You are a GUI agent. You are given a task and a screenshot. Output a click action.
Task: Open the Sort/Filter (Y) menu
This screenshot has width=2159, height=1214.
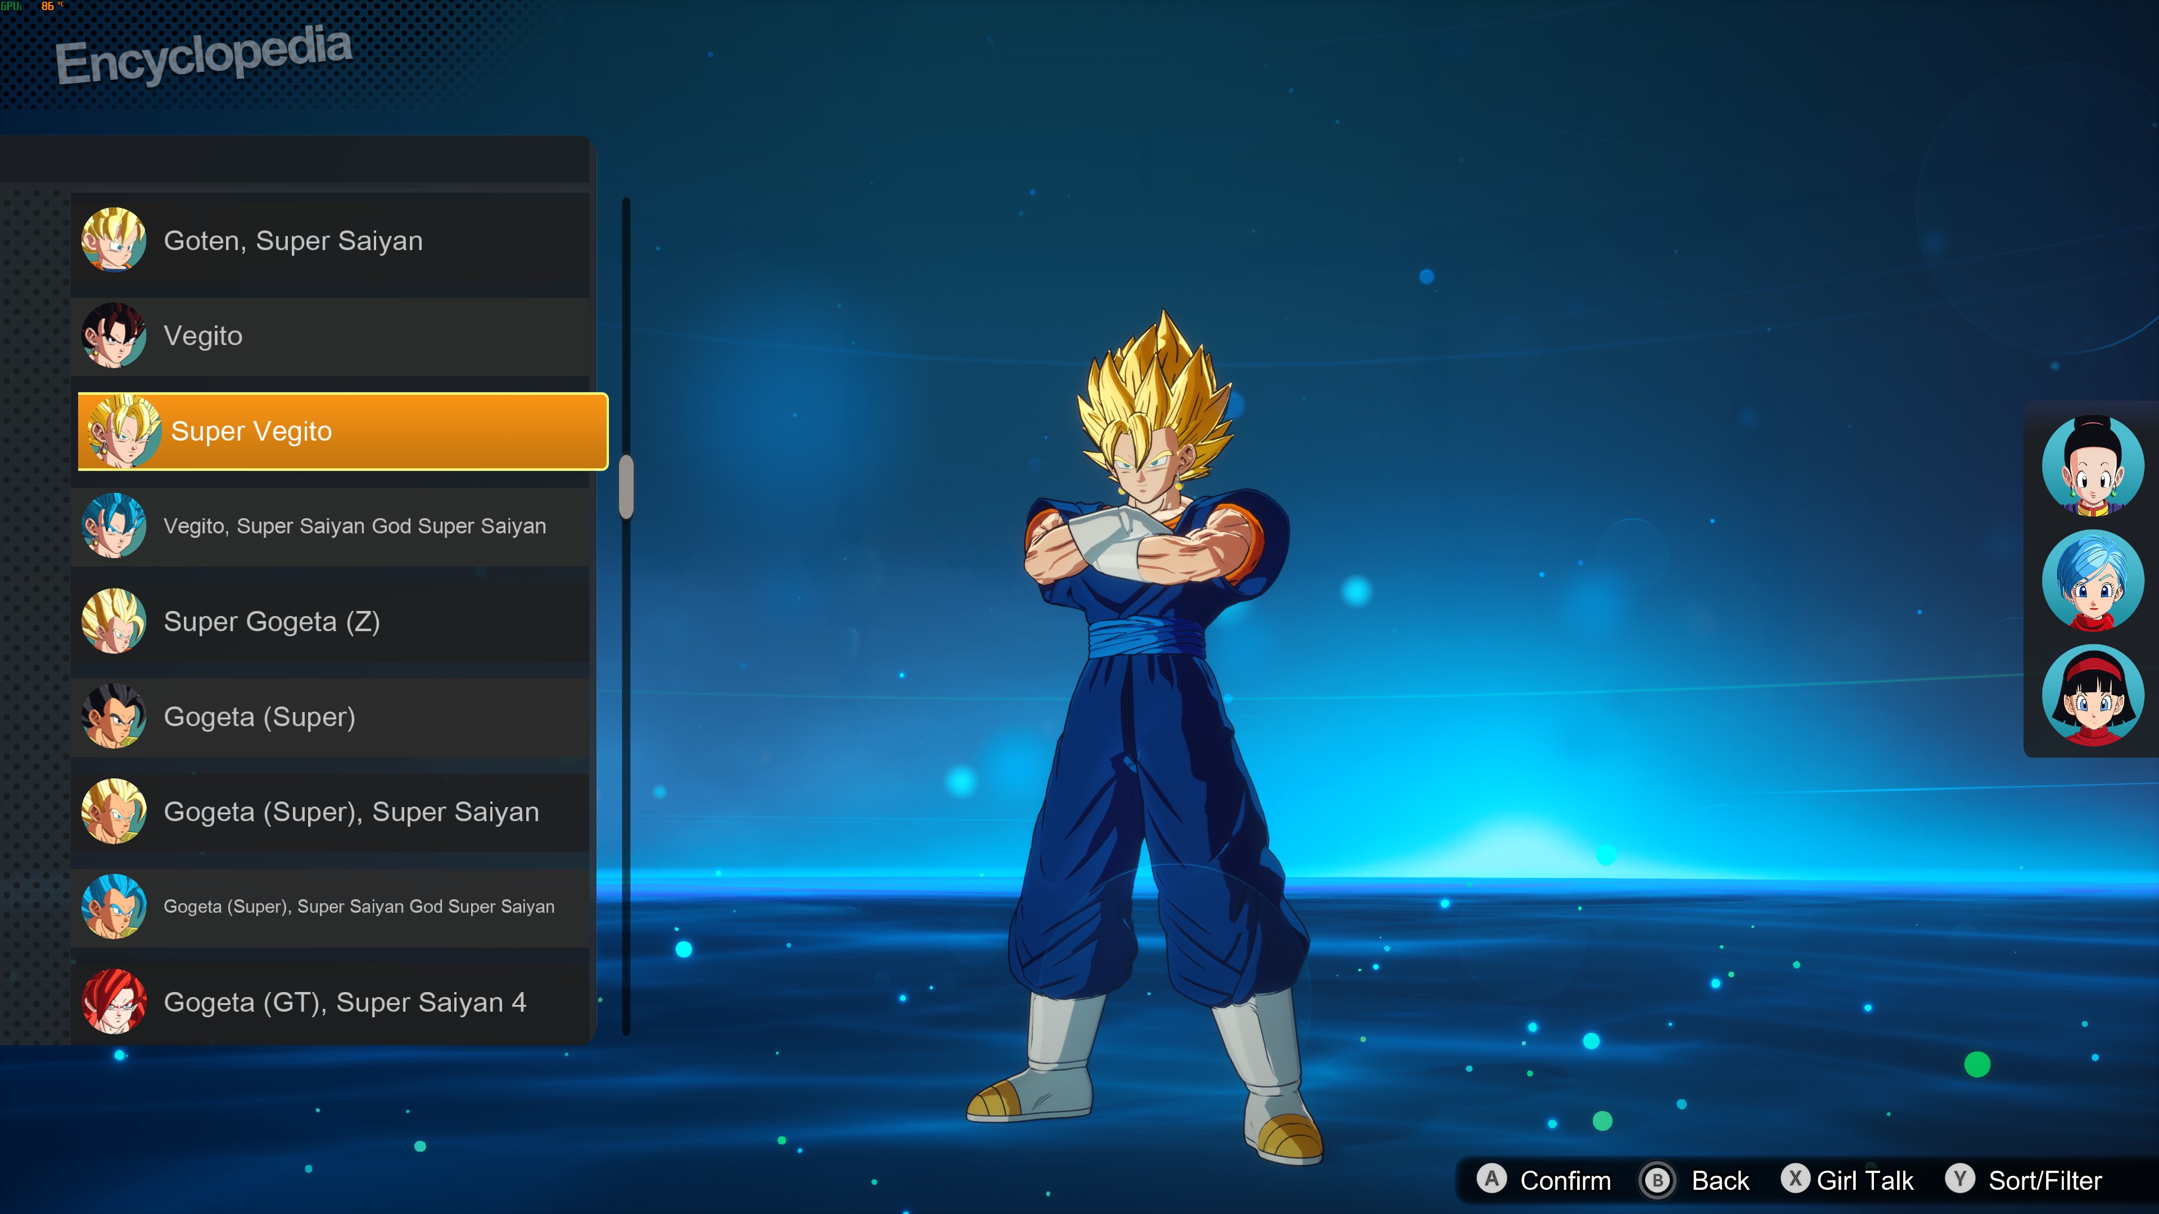coord(2012,1180)
